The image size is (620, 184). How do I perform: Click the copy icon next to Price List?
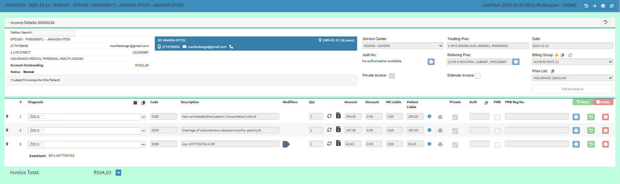coord(552,71)
